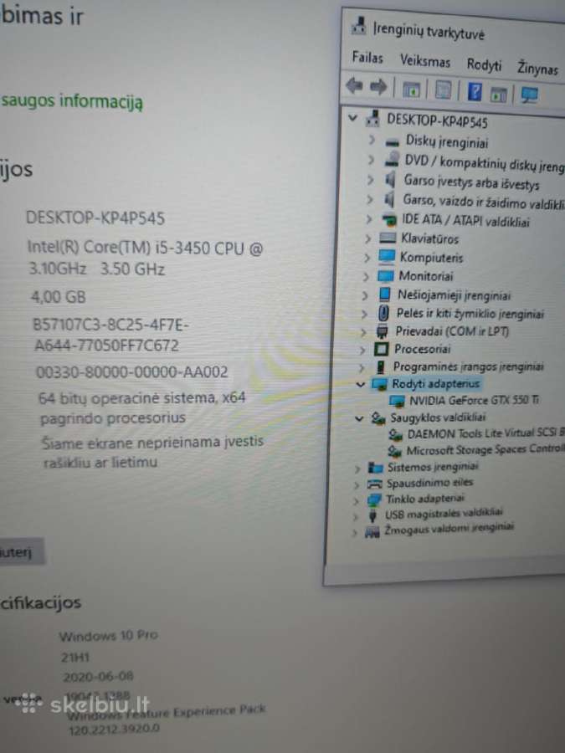
Task: Click the 64 bitų operacinė sistema text
Action: coord(141,407)
